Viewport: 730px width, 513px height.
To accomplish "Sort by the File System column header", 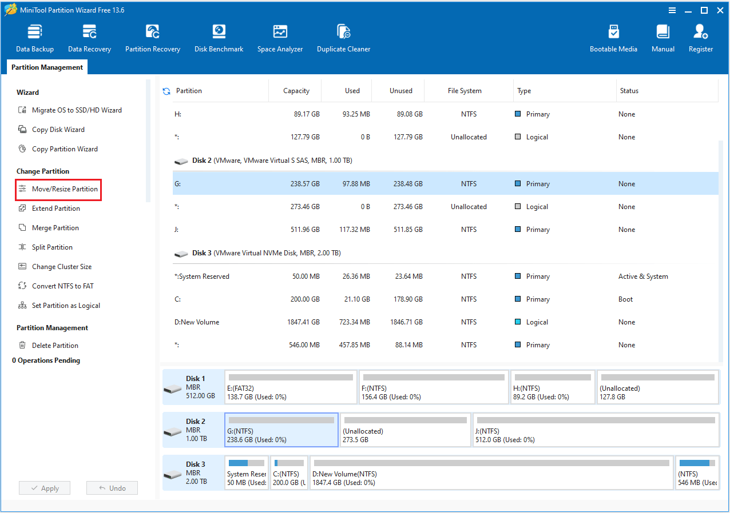I will (469, 91).
